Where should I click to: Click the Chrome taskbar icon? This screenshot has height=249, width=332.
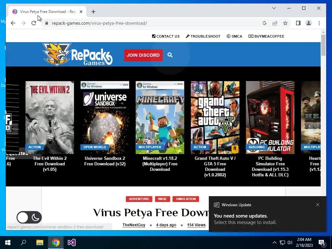click(56, 243)
